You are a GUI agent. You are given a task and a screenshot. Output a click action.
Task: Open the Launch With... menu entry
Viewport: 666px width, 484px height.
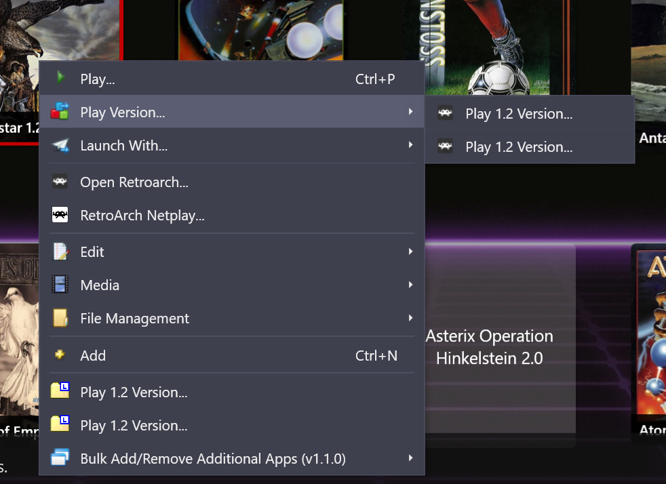(232, 145)
